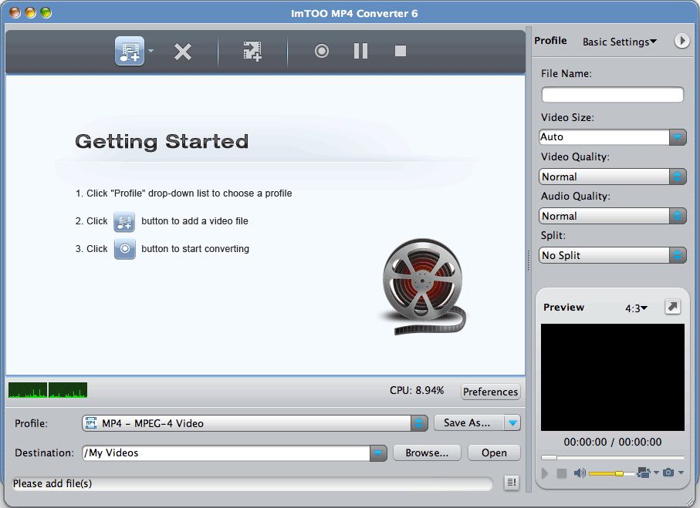Viewport: 700px width, 508px height.
Task: Adjust the yellow volume slider
Action: coord(618,473)
